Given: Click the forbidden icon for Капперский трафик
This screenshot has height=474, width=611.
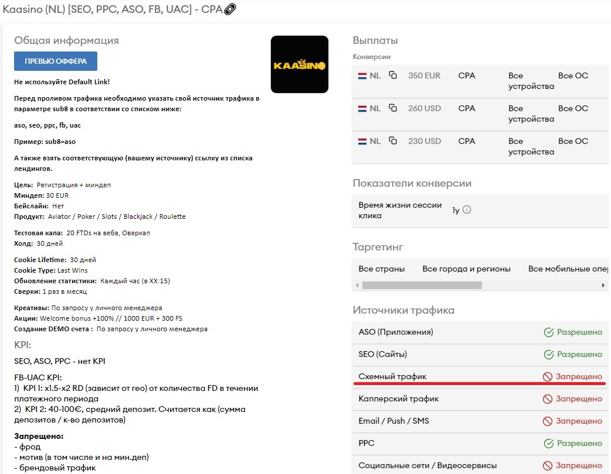Looking at the screenshot, I should click(548, 399).
